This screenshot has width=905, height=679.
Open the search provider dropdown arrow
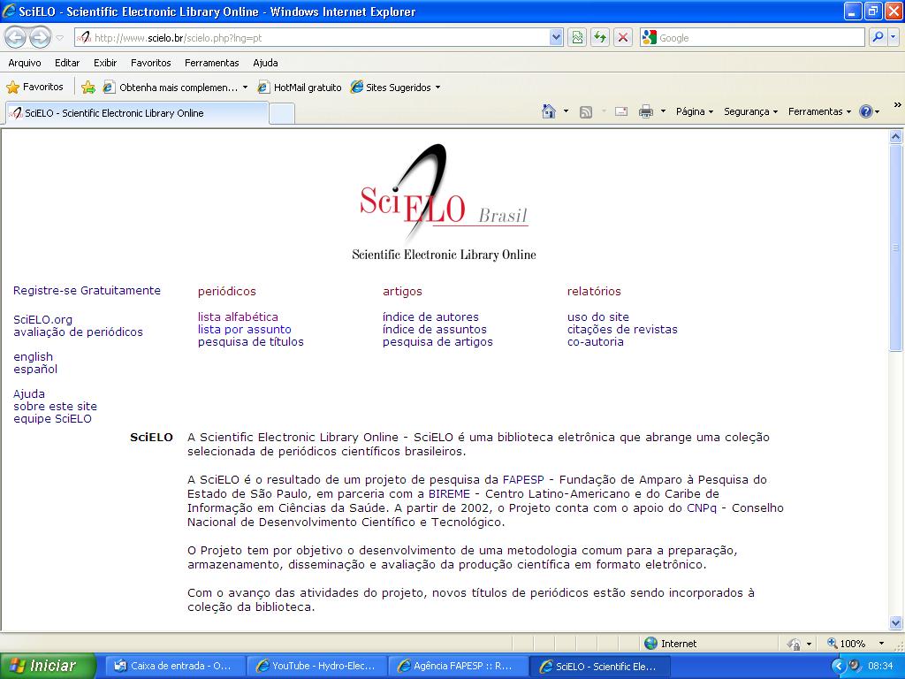coord(894,37)
